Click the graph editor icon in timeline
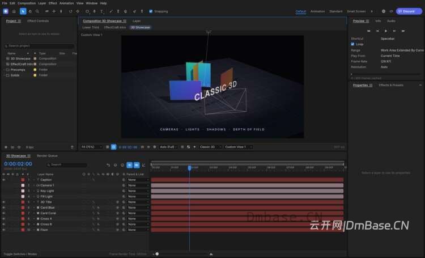 144,165
